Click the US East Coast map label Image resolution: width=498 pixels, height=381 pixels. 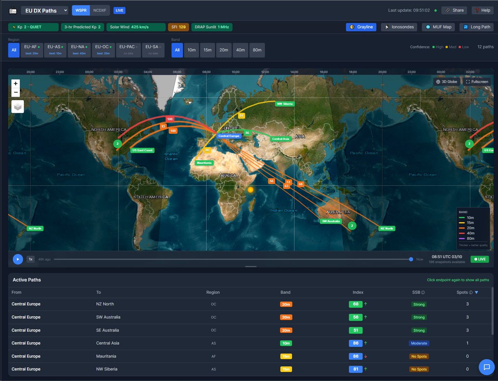[142, 150]
